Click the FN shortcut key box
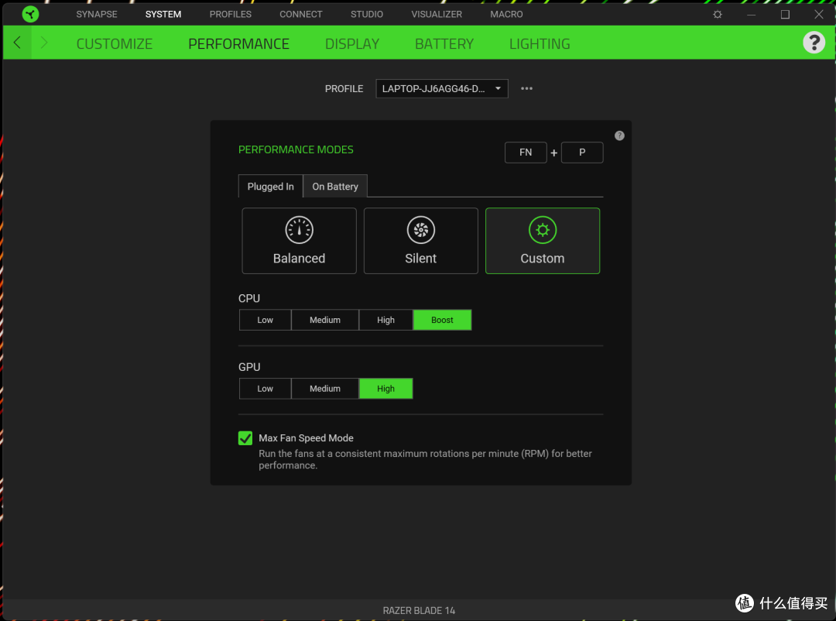836x621 pixels. click(x=526, y=153)
